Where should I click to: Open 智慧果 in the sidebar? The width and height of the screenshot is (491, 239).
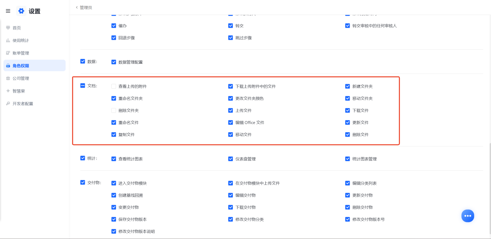click(35, 91)
